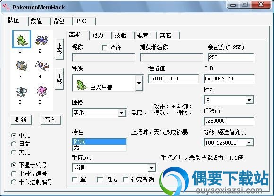The image size is (274, 196).
Task: Open the 其它 sub-tab
Action: click(x=169, y=35)
